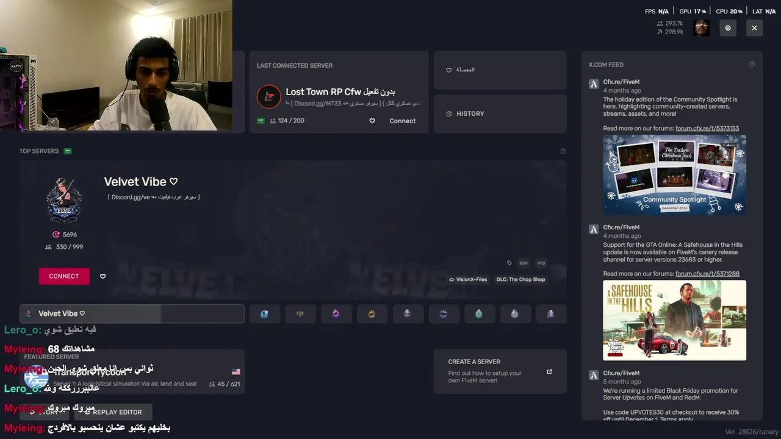Click the 5696 upvote power count
This screenshot has height=439, width=781.
tap(65, 235)
